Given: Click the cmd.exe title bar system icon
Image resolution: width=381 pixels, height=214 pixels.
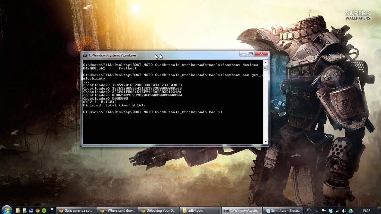Looking at the screenshot, I should coord(85,55).
